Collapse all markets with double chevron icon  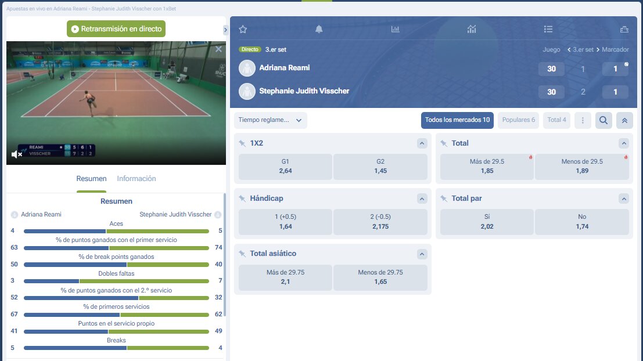coord(624,120)
